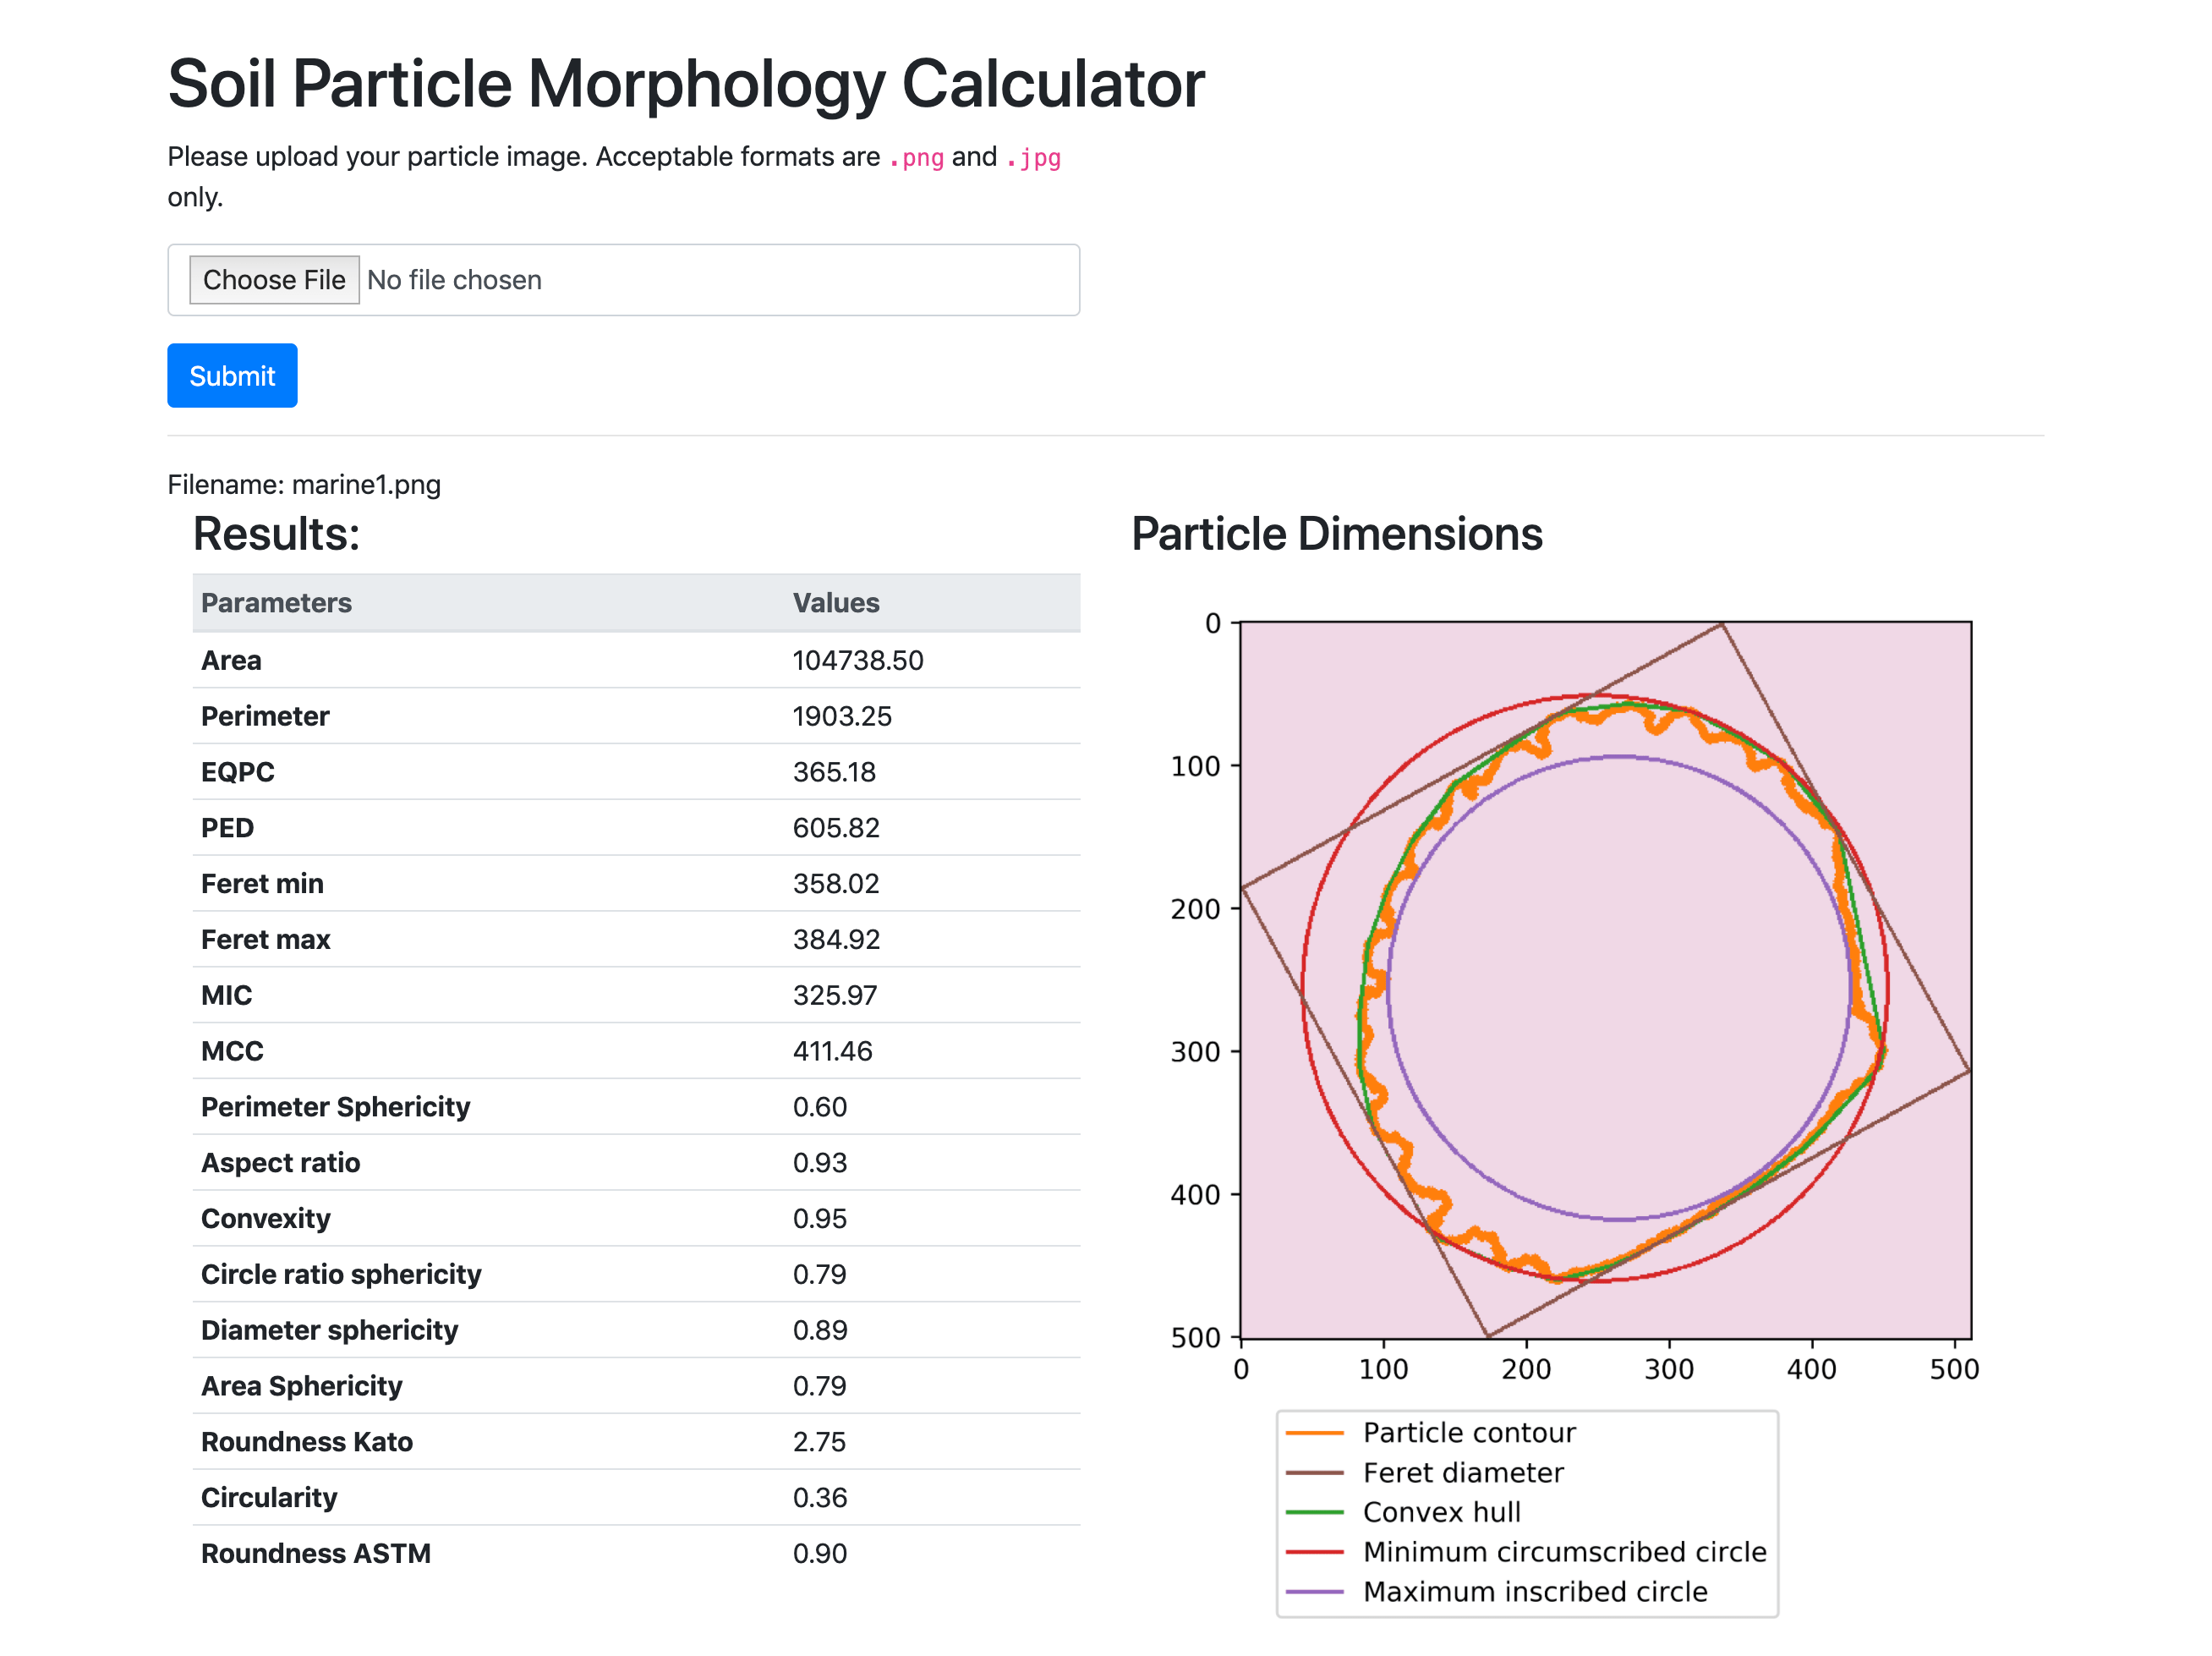The image size is (2212, 1656).
Task: Select the Roundness ASTM value 0.90
Action: point(819,1555)
